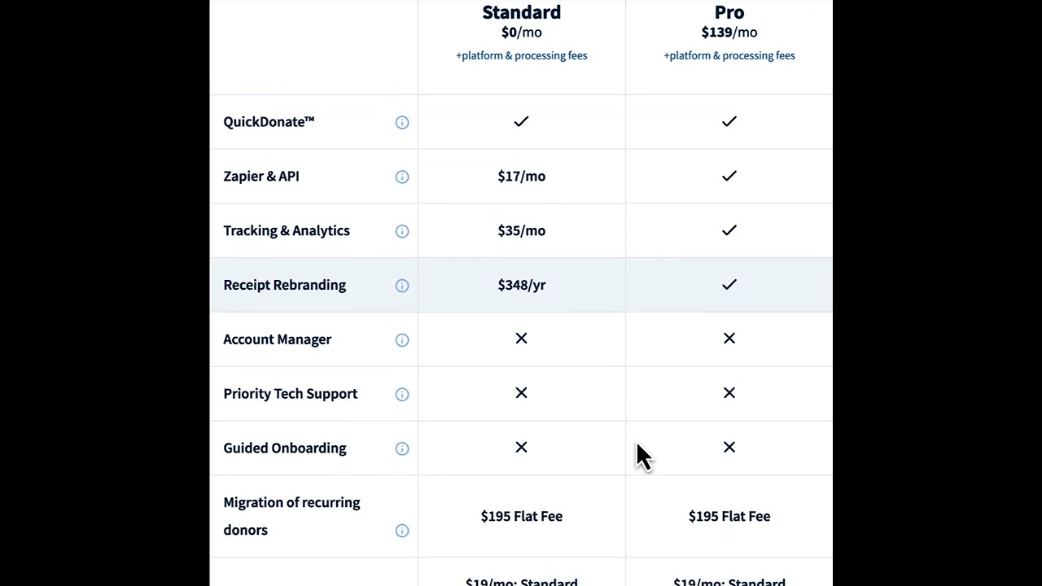Click the Pro Receipt Rebranding checkmark

click(729, 285)
